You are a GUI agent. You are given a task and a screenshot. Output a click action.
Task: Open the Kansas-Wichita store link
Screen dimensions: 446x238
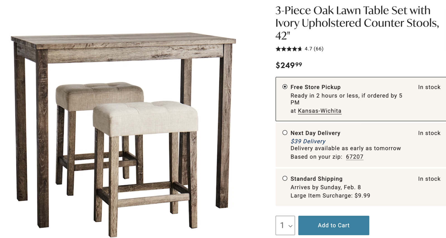coord(319,111)
